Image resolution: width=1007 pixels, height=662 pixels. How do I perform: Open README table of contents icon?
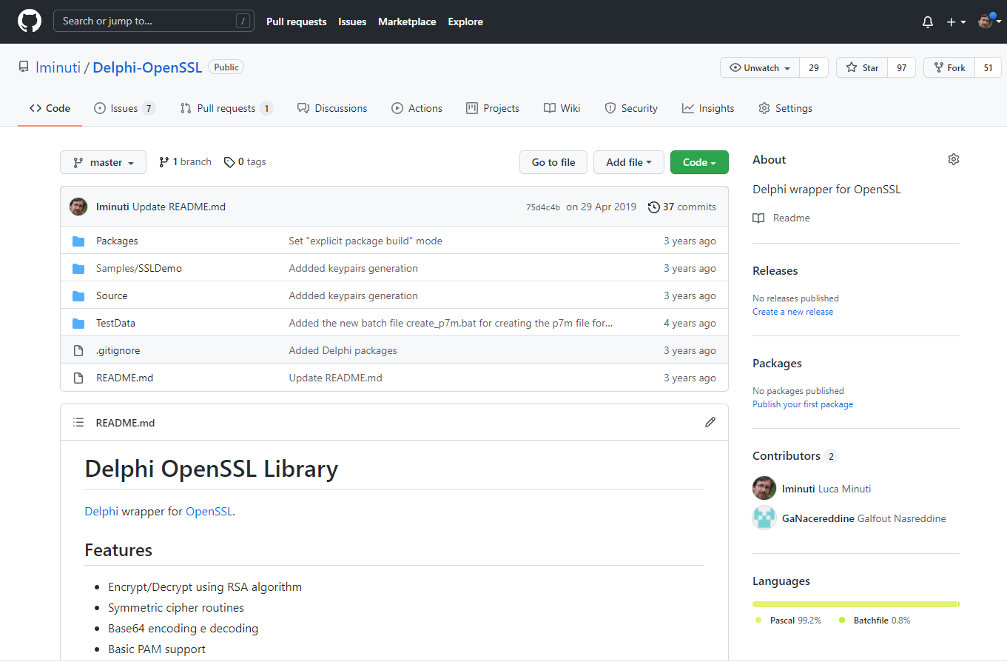click(78, 422)
